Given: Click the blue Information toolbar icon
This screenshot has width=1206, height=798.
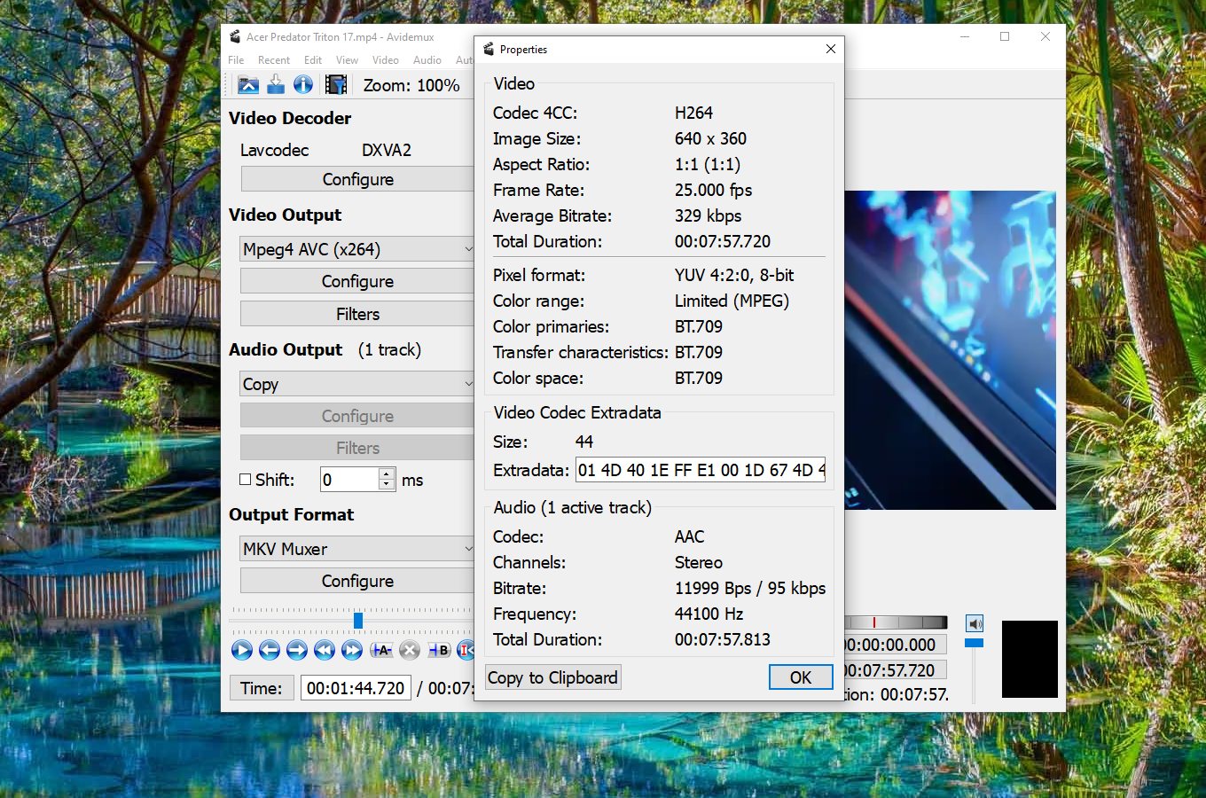Looking at the screenshot, I should pos(303,84).
